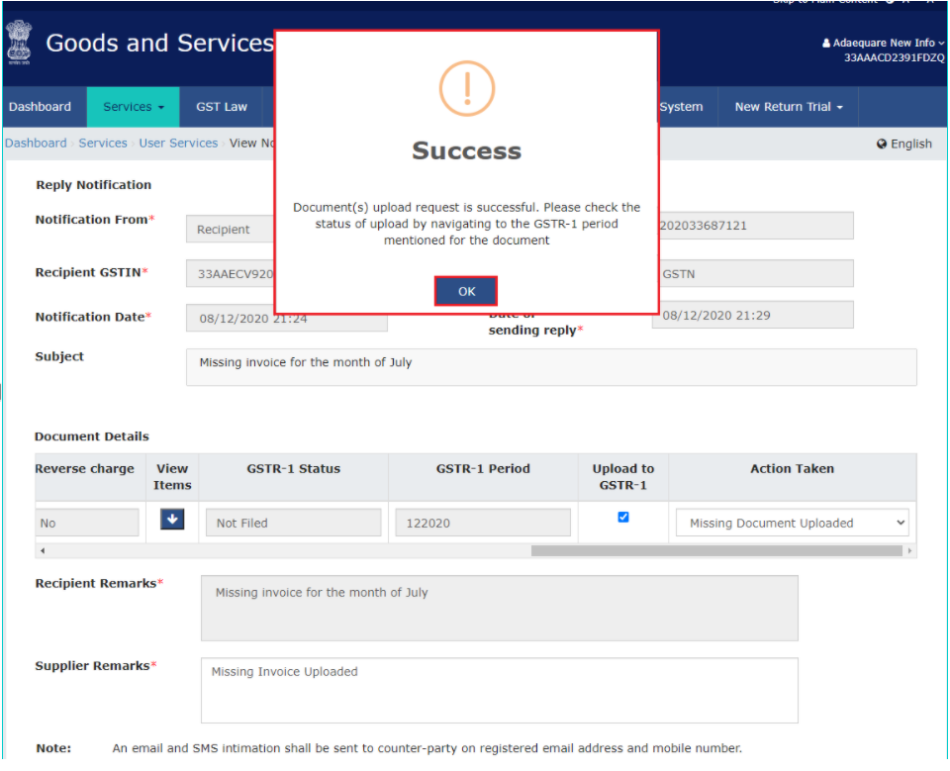Click the Recipient GSTIN field

(231, 274)
